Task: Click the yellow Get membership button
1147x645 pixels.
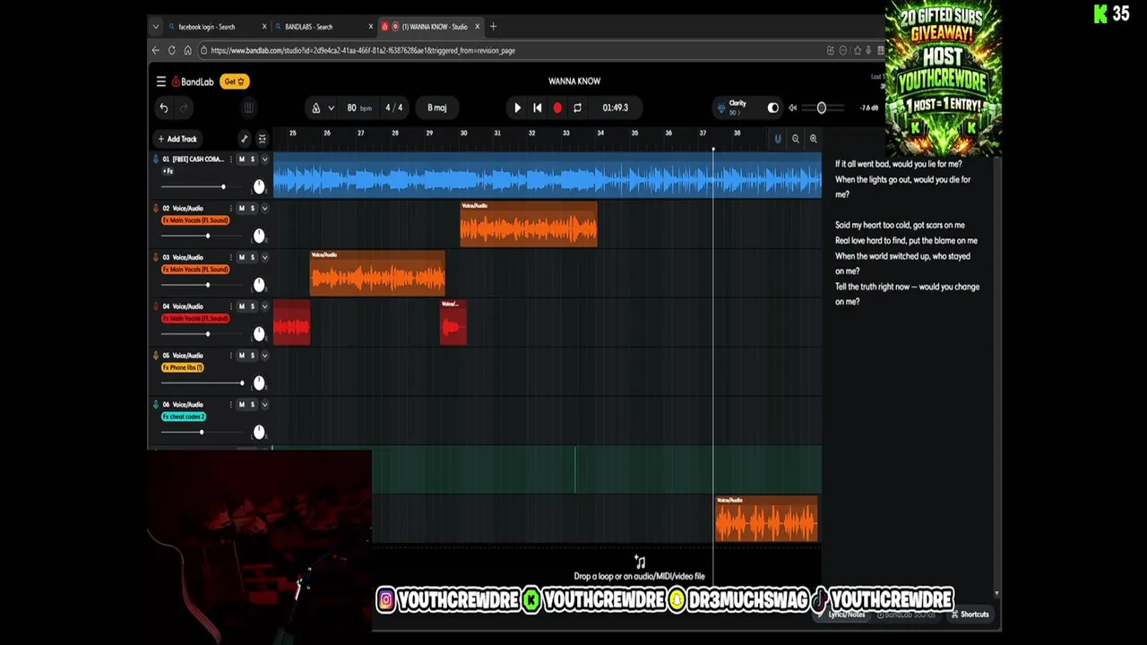Action: (x=234, y=82)
